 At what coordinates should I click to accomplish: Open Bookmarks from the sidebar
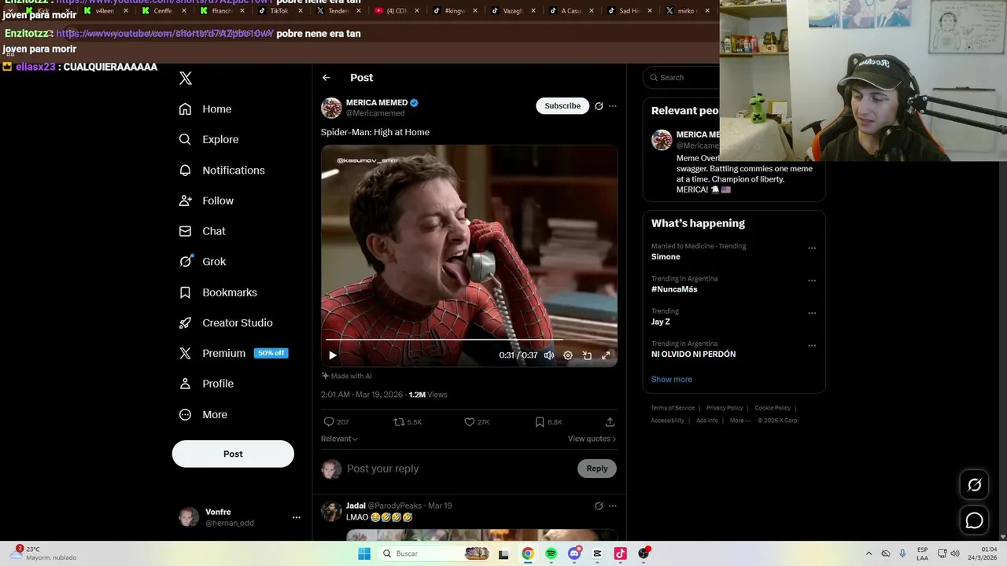(x=218, y=292)
